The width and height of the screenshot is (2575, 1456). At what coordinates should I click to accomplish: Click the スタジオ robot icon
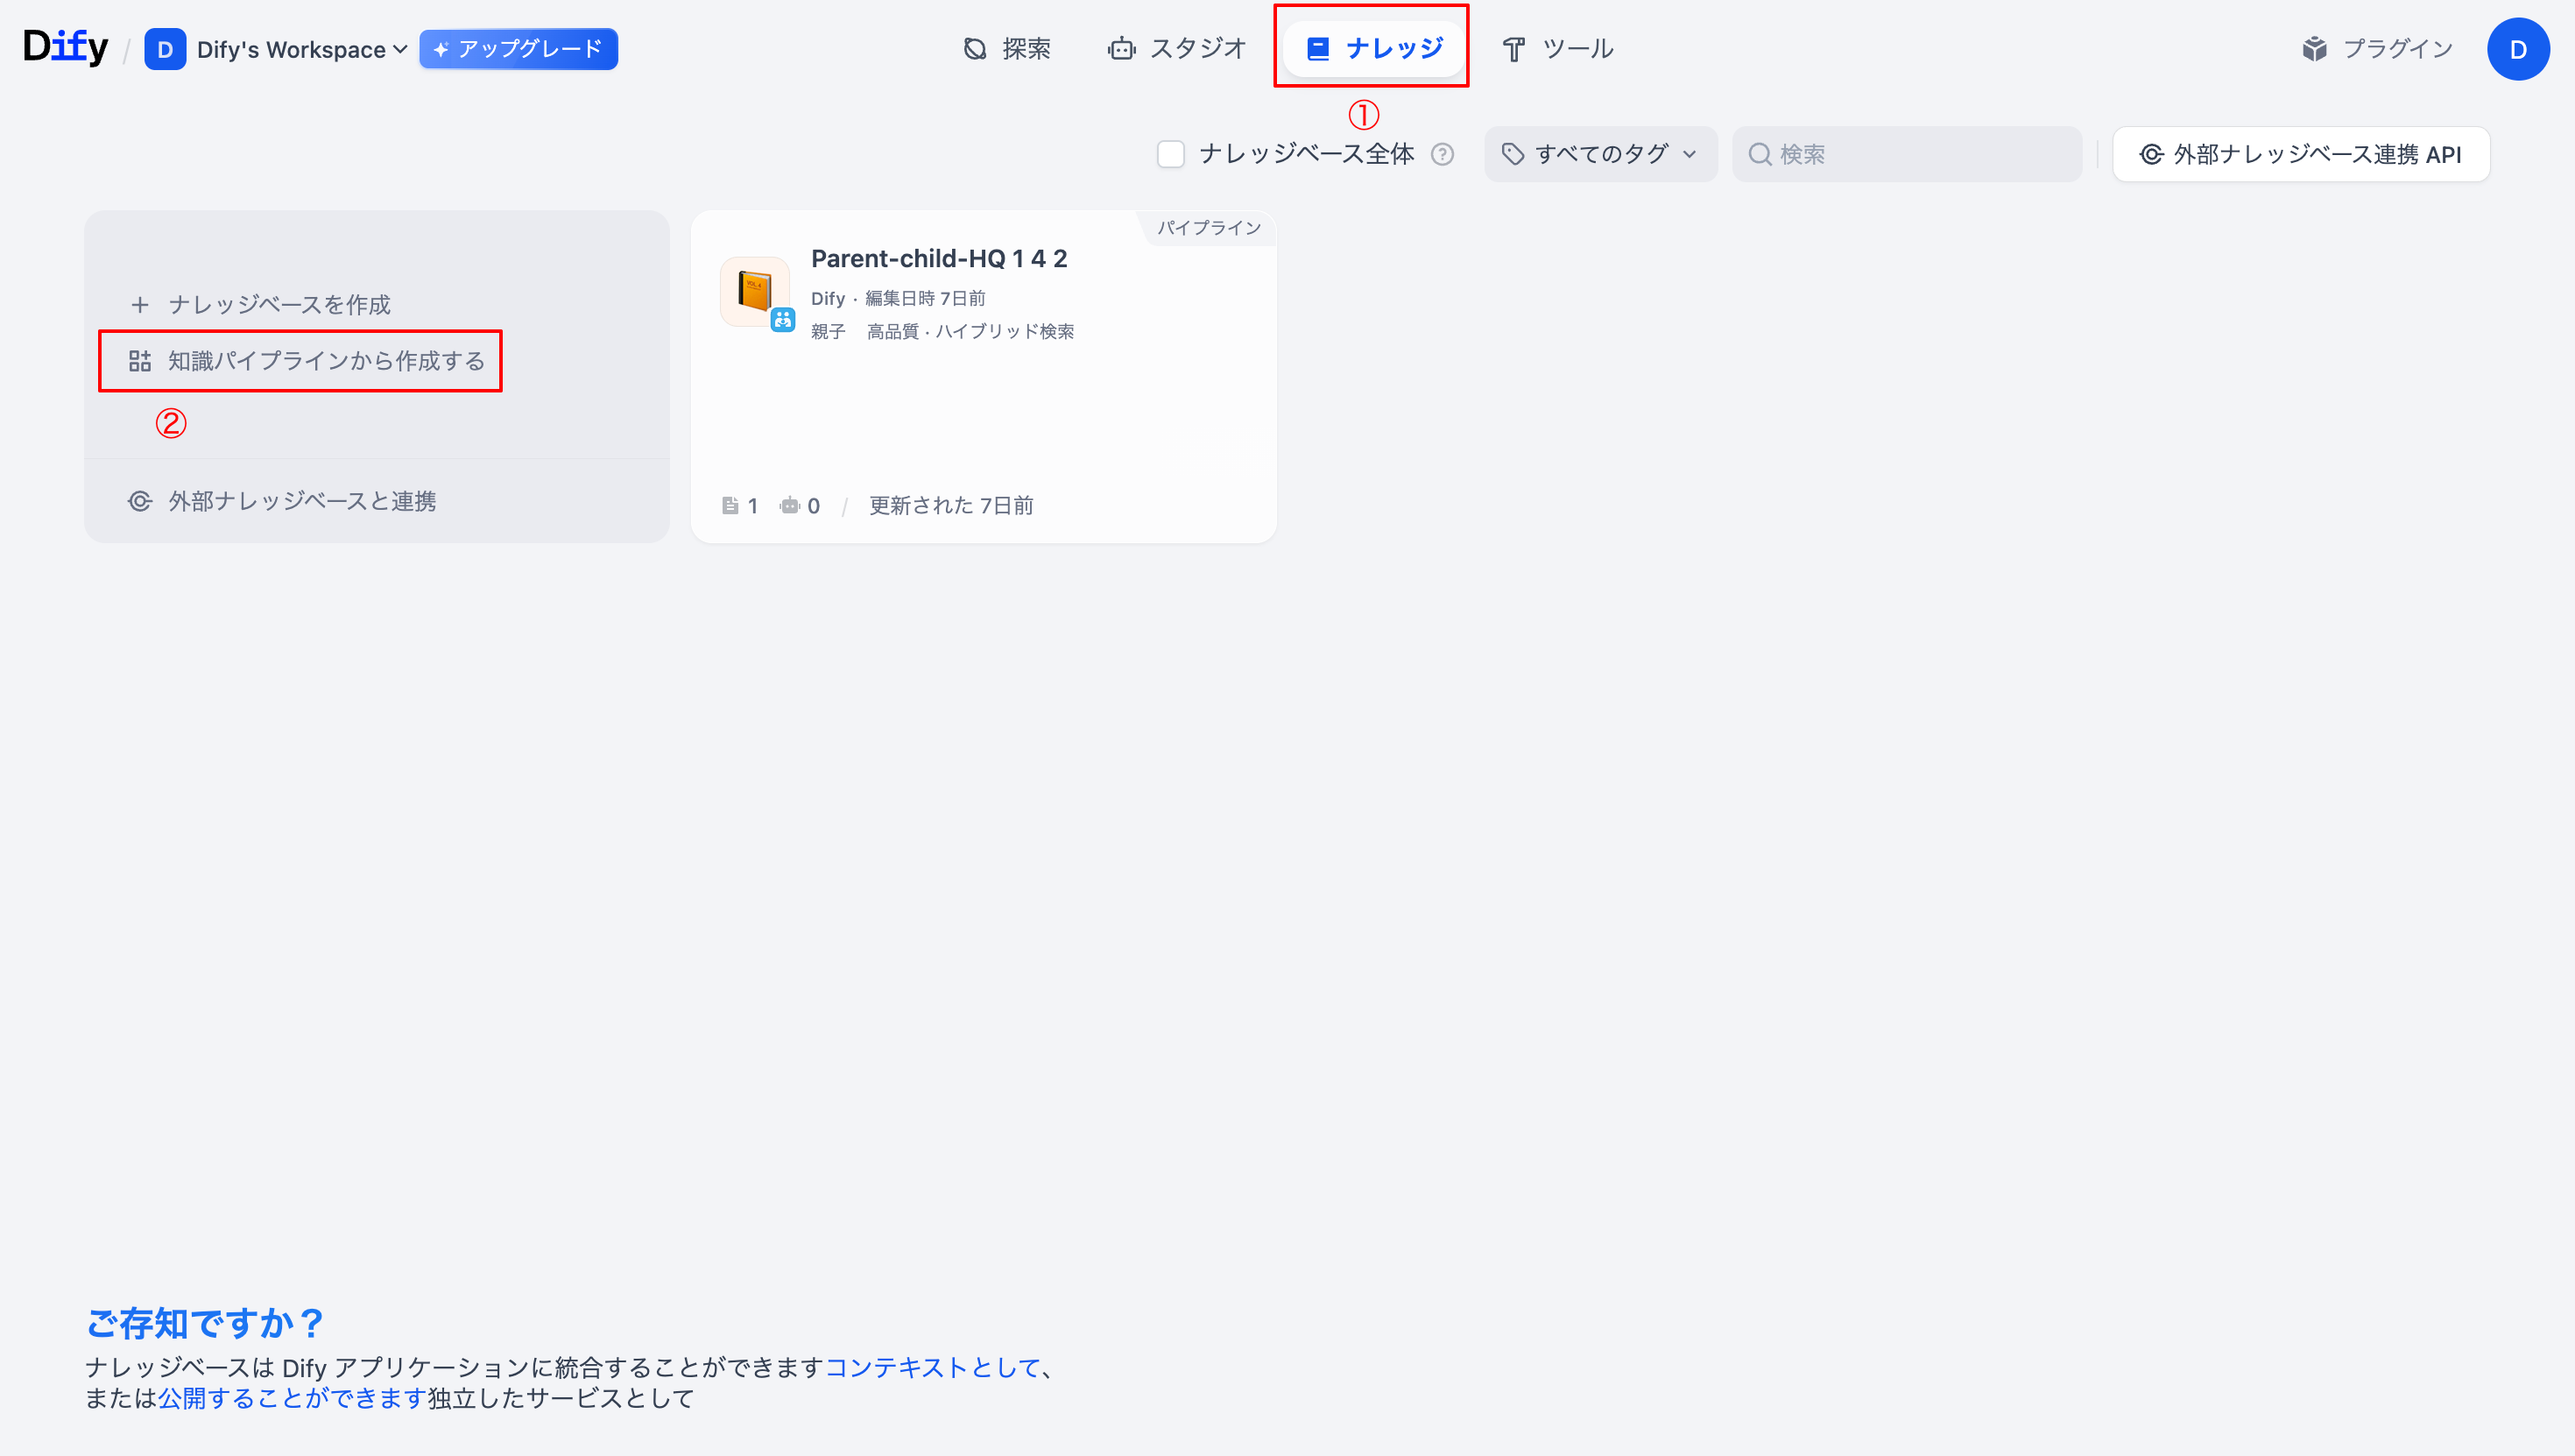point(1122,47)
